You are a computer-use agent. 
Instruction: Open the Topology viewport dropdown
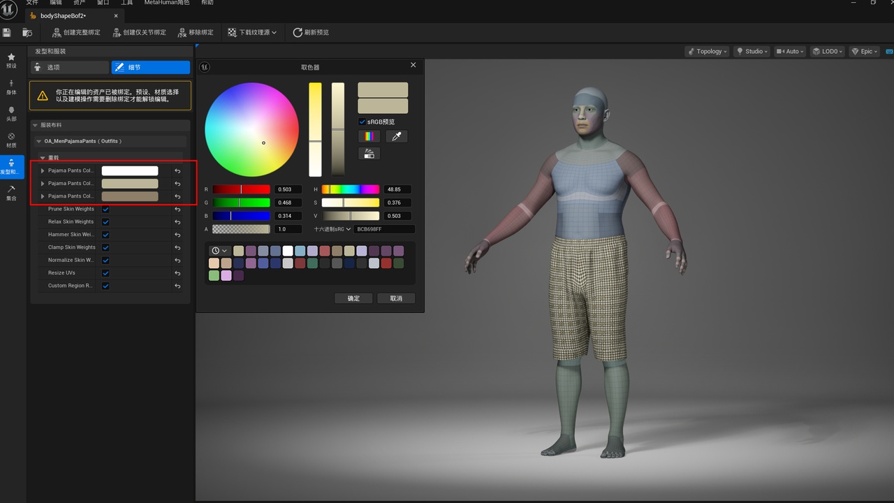click(708, 51)
